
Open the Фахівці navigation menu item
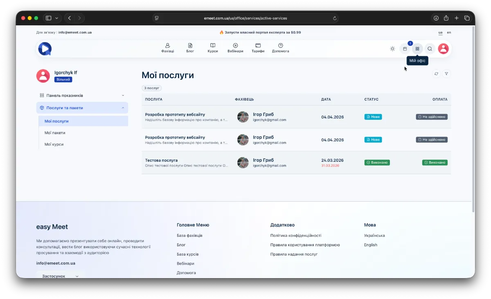tap(167, 48)
